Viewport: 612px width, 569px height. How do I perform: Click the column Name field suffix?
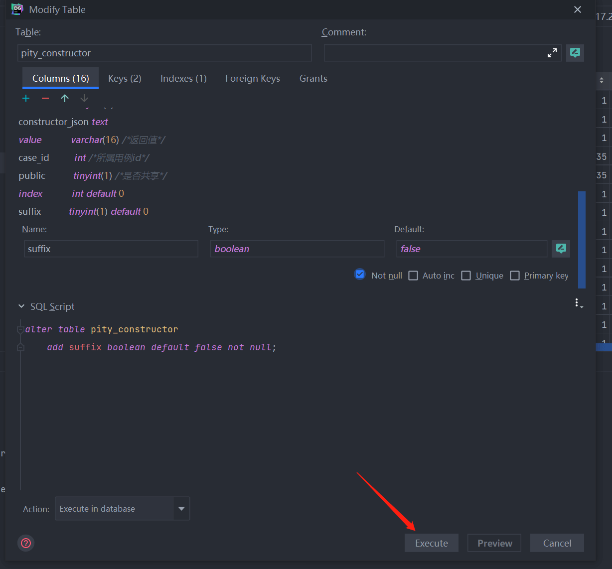(x=111, y=249)
